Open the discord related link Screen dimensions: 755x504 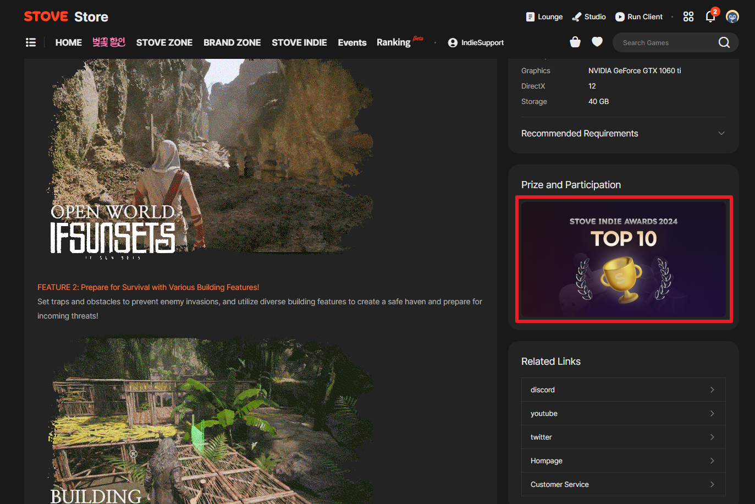pyautogui.click(x=624, y=390)
